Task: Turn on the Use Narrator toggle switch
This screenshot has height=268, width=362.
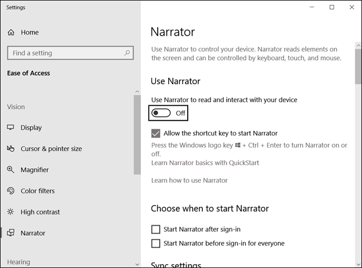Action: point(161,113)
